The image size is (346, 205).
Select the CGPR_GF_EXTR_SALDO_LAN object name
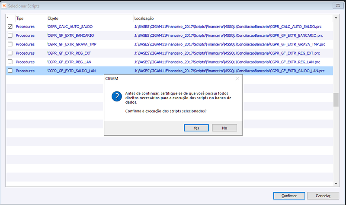(71, 71)
